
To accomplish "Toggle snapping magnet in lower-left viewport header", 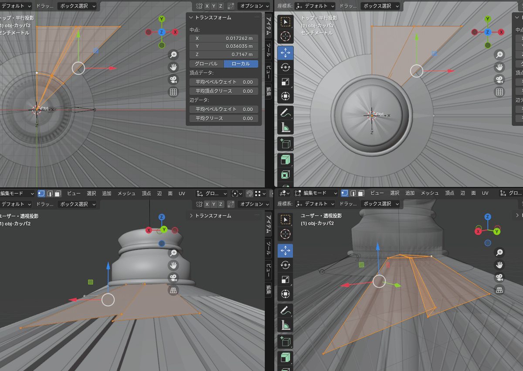I will 249,194.
